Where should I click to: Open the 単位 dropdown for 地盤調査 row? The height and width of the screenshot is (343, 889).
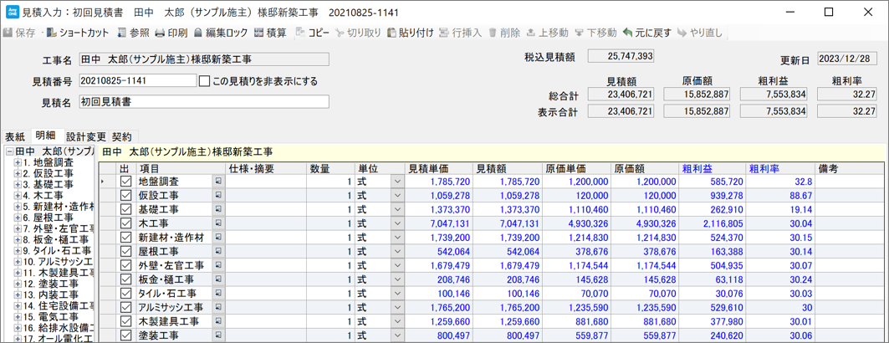pos(397,182)
